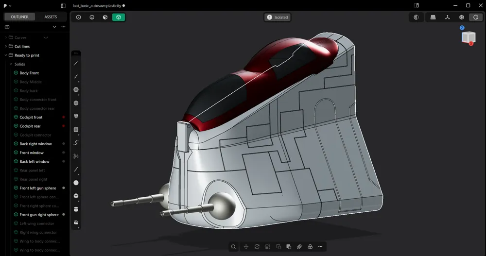Select the Box tool
This screenshot has height=256, width=486.
tap(76, 196)
